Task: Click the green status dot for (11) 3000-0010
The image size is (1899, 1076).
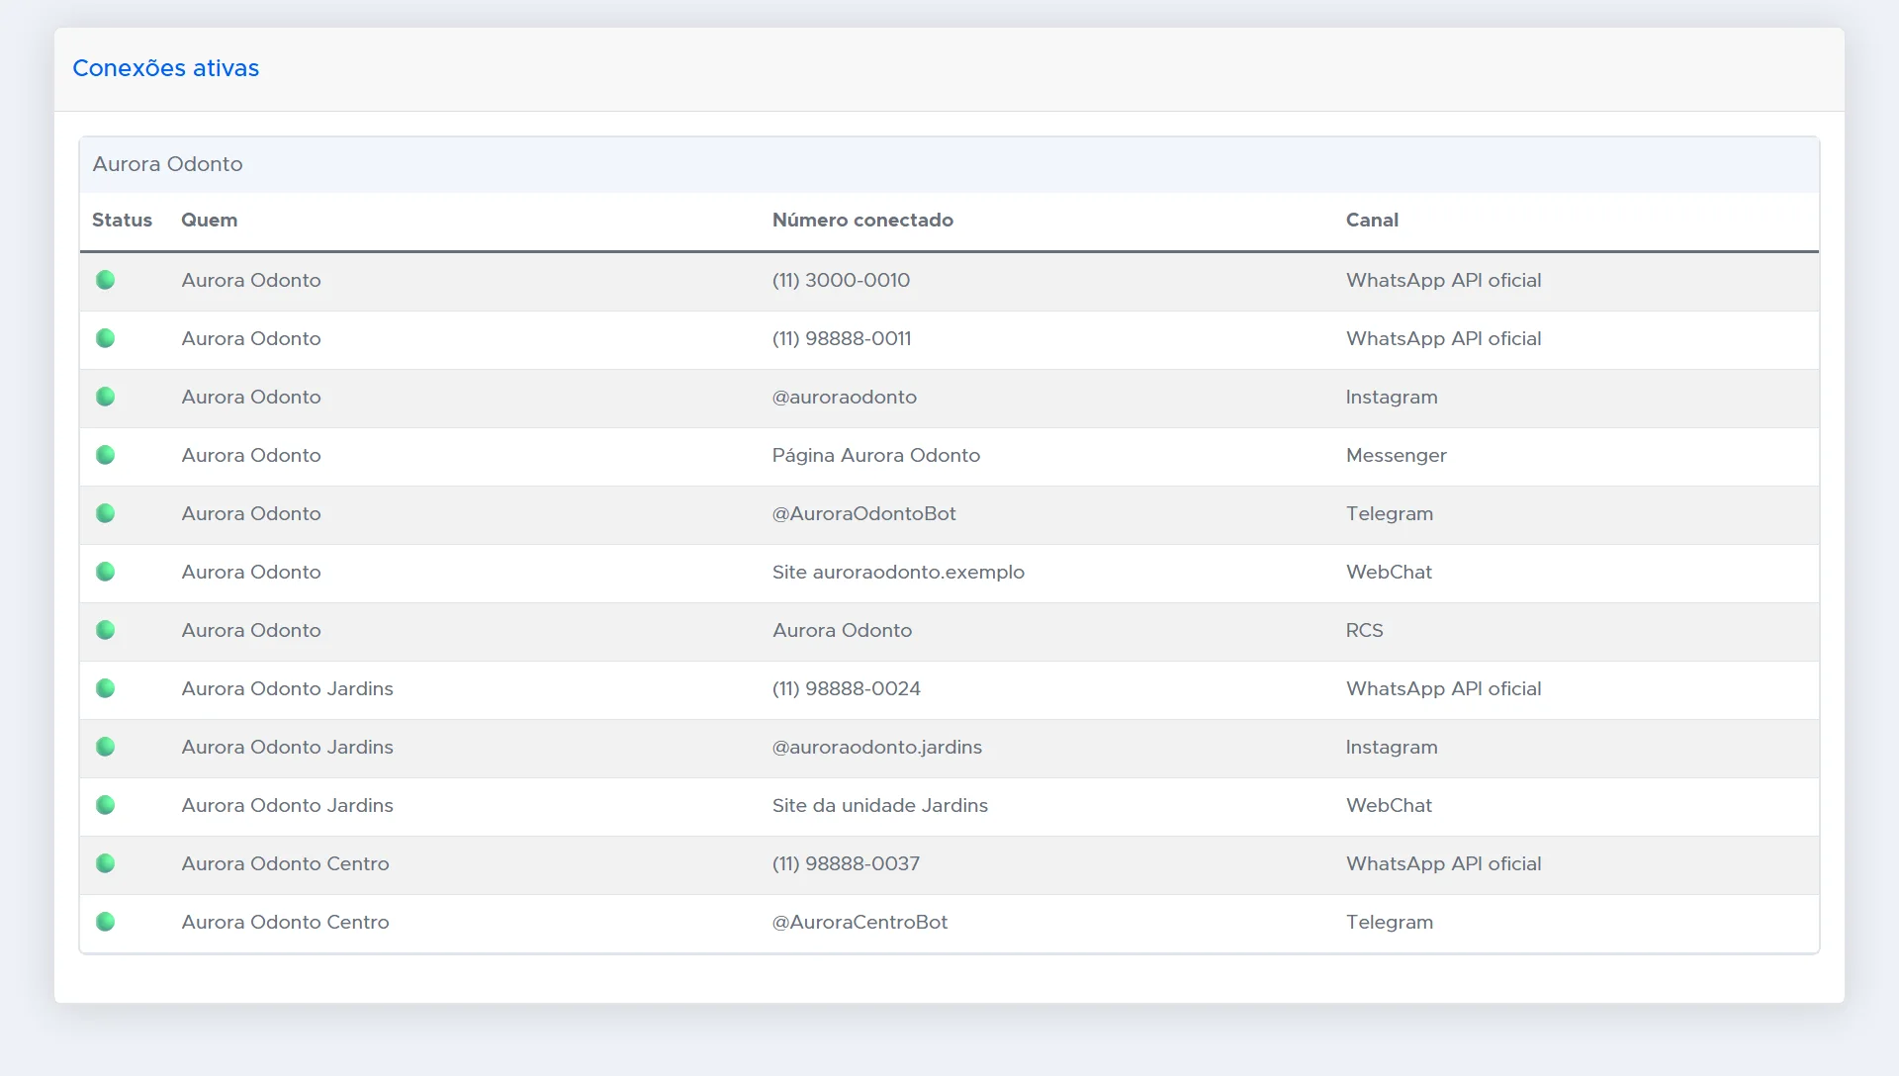Action: click(x=105, y=280)
